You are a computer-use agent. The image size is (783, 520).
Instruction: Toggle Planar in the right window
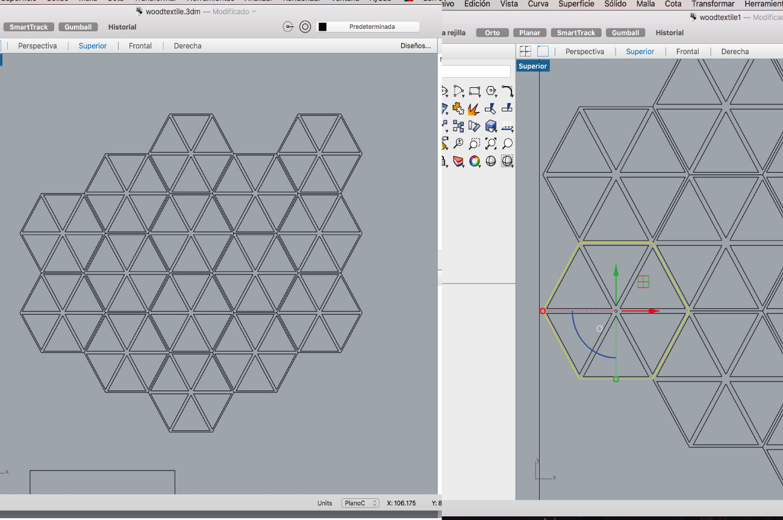tap(530, 32)
